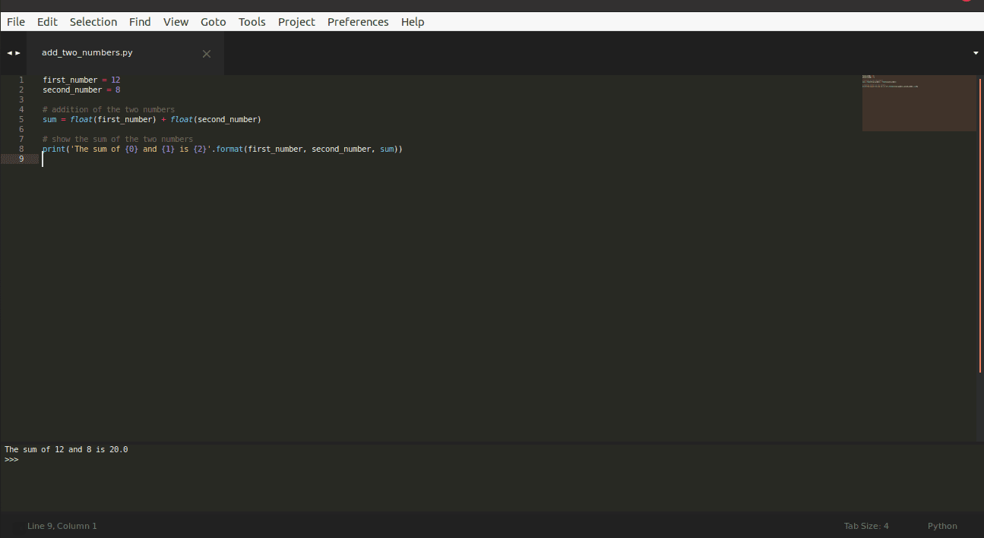Select the add_two_numbers.py tab
The width and height of the screenshot is (984, 538).
pos(87,52)
